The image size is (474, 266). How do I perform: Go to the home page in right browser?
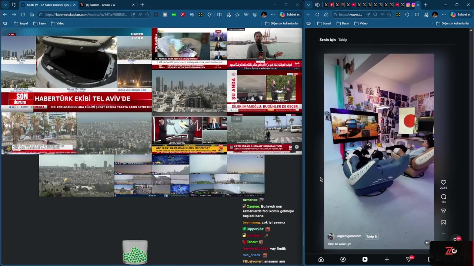[x=326, y=14]
